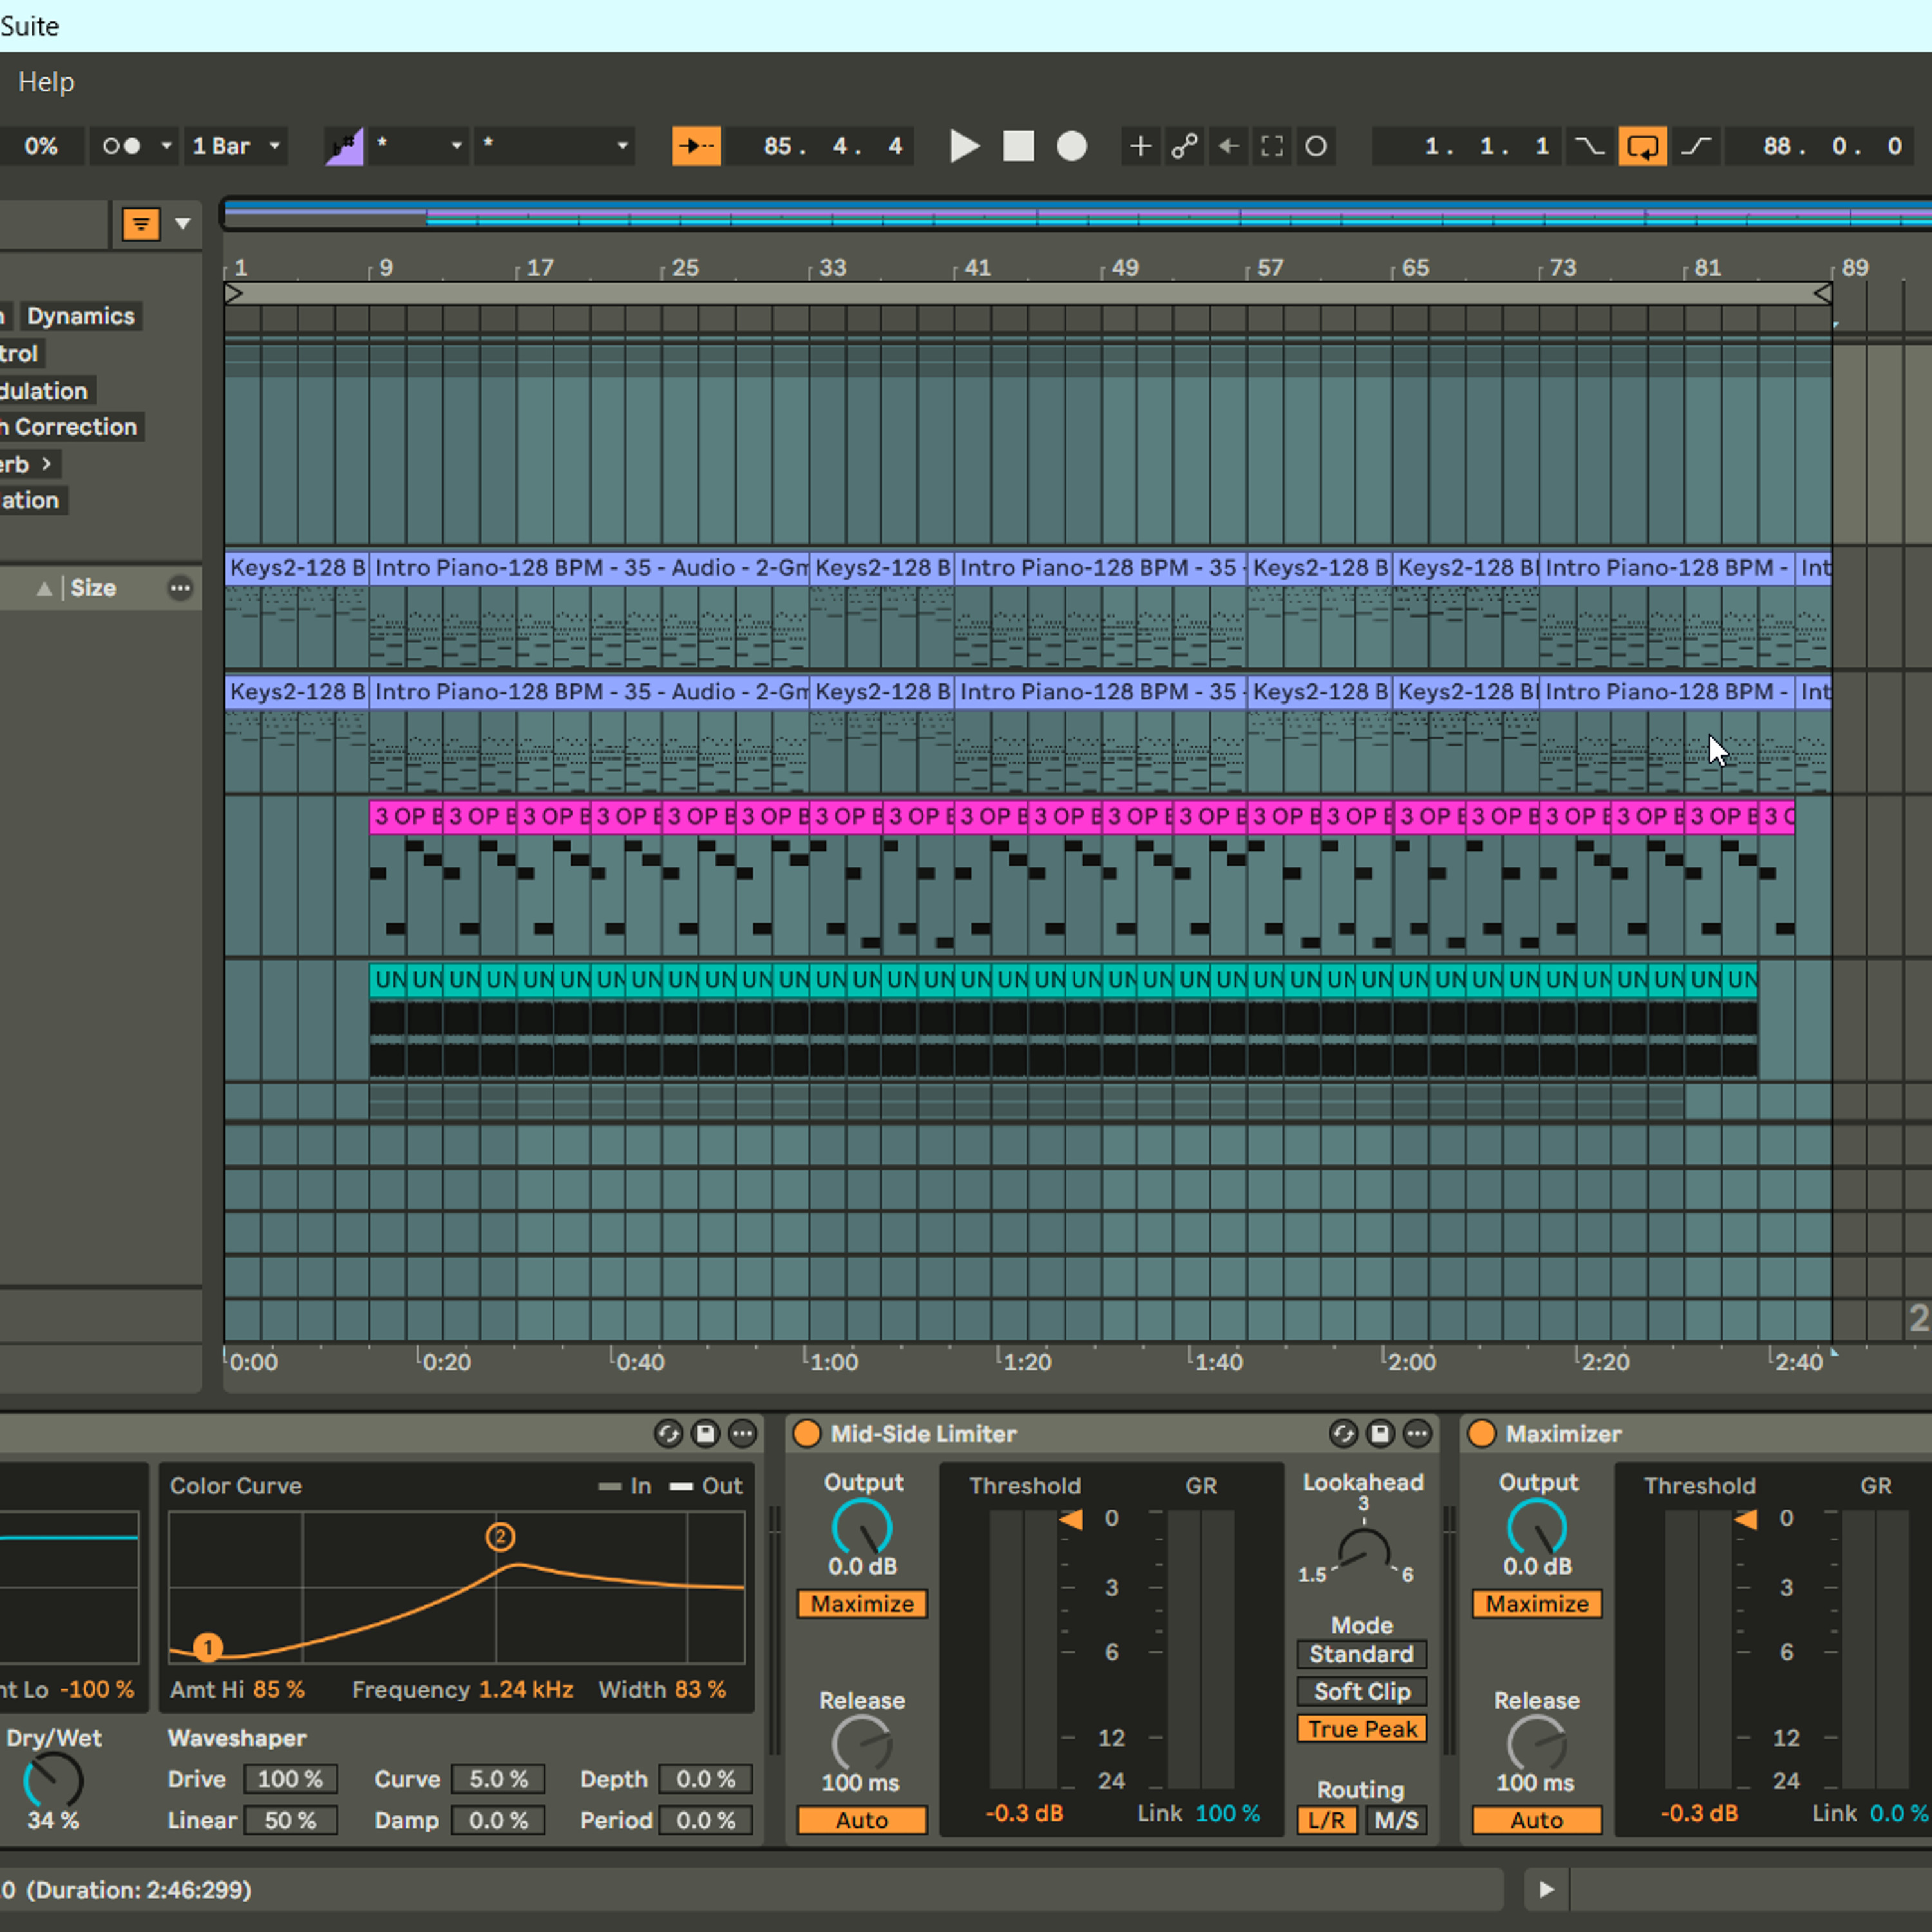Image resolution: width=1932 pixels, height=1932 pixels.
Task: Toggle the Punch-Out switch icon
Action: pyautogui.click(x=1696, y=146)
